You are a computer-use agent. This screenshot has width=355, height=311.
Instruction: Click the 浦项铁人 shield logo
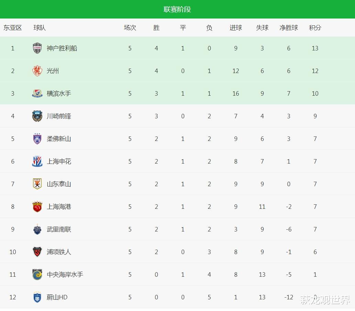coord(37,252)
